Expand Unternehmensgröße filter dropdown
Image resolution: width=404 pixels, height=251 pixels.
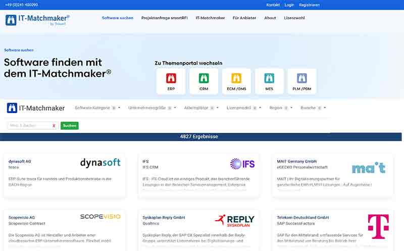[x=152, y=108]
